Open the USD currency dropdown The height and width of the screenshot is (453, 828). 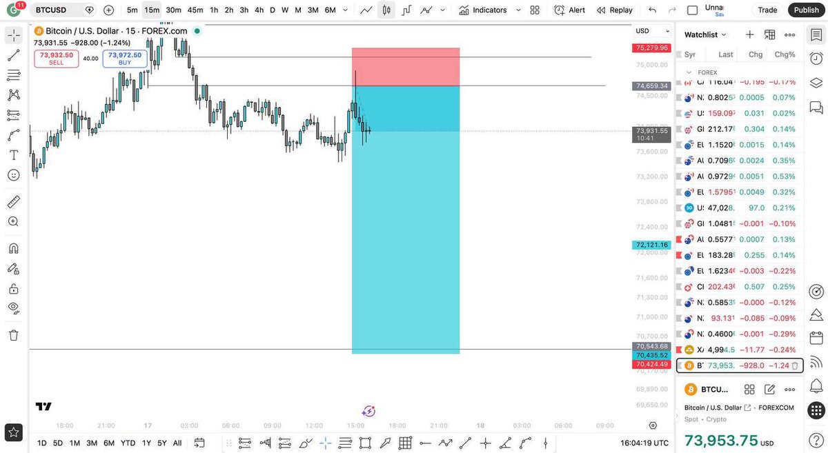653,31
